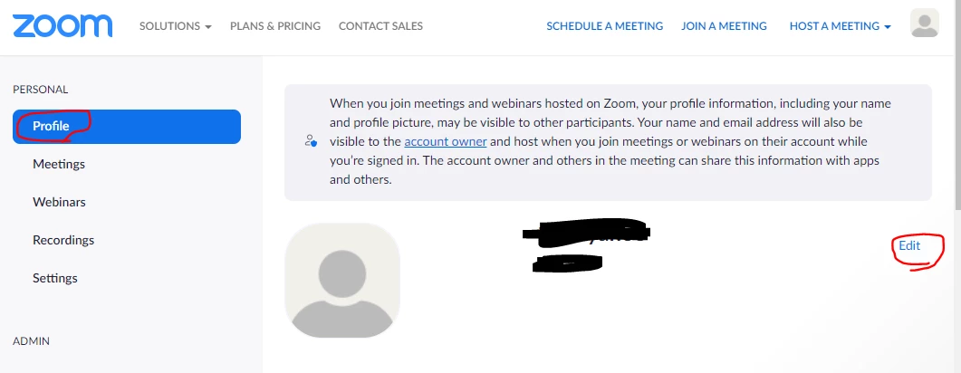Open Plans & Pricing page
This screenshot has height=373, width=961.
tap(275, 26)
